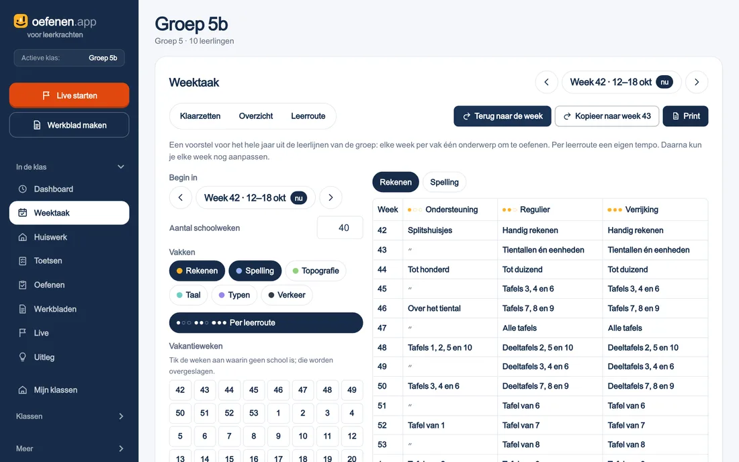739x462 pixels.
Task: Toggle the Verkeer subject chip
Action: pyautogui.click(x=287, y=295)
